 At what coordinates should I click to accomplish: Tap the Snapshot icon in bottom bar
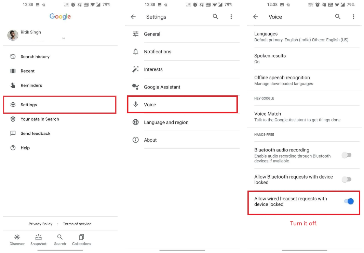[38, 237]
